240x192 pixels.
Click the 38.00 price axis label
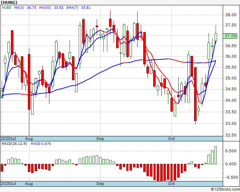click(x=231, y=15)
